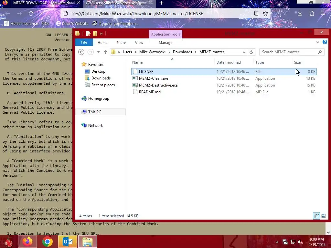Go up one folder level in Explorer
This screenshot has height=248, width=331.
click(106, 52)
